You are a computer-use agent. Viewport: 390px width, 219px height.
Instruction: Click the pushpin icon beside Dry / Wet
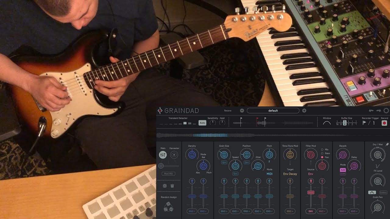point(387,144)
